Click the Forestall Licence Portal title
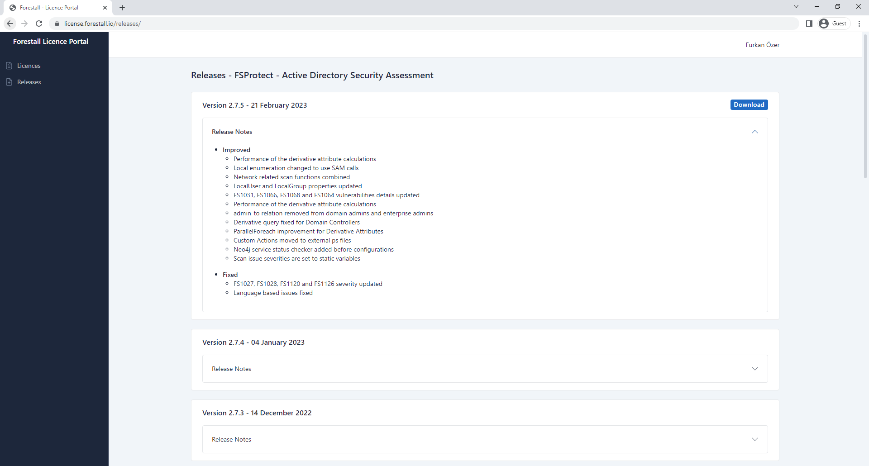The image size is (869, 466). pos(51,42)
